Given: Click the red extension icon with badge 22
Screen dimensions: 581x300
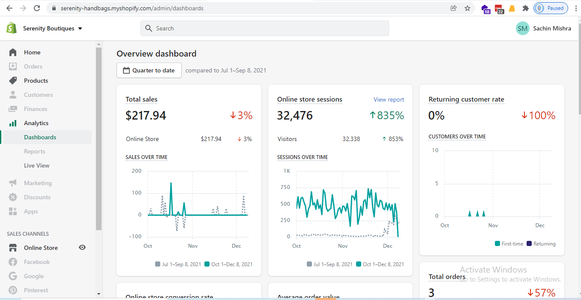Looking at the screenshot, I should coord(499,9).
